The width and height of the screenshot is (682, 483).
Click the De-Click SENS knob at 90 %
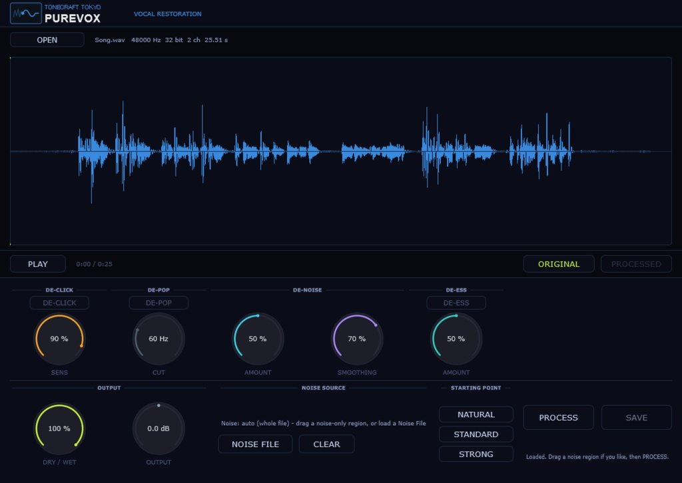pyautogui.click(x=59, y=339)
